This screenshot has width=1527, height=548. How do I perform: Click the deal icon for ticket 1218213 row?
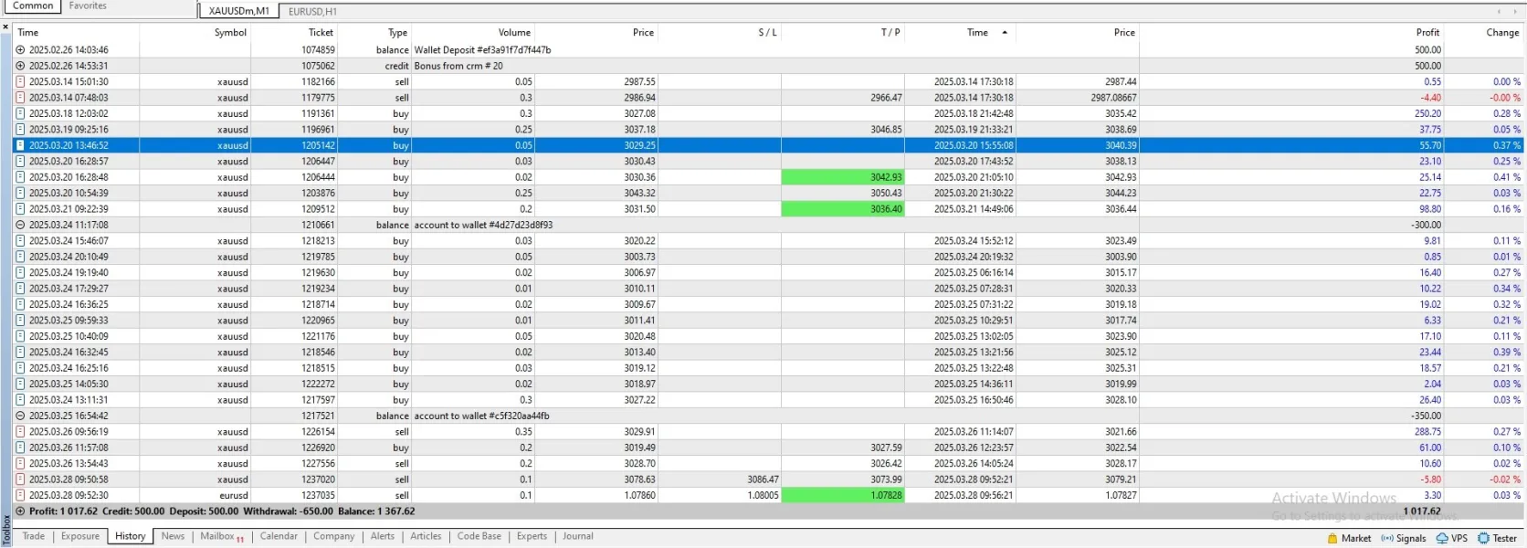point(20,241)
